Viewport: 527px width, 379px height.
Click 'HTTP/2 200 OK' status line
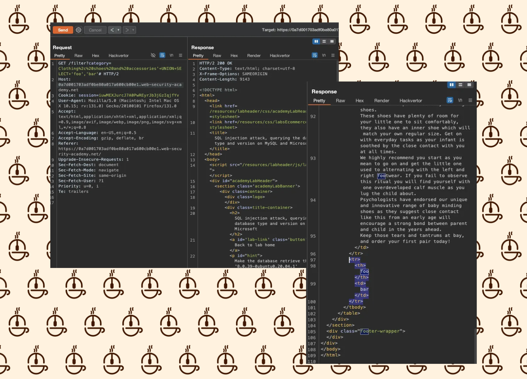216,63
